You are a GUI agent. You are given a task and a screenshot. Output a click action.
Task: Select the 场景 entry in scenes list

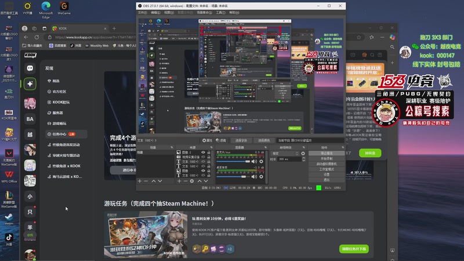[x=155, y=153]
